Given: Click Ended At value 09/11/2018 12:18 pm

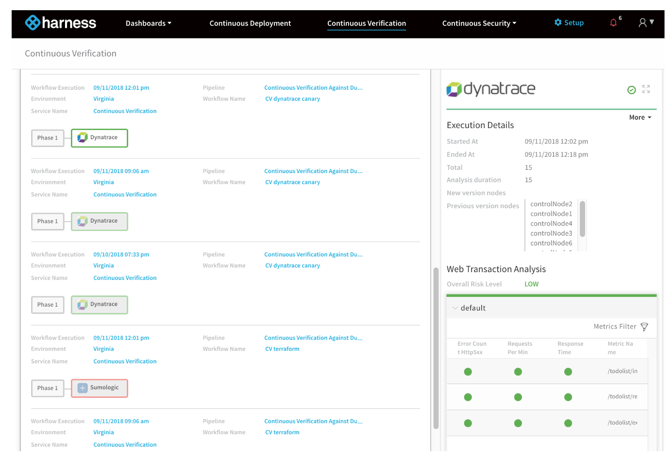Looking at the screenshot, I should click(556, 155).
